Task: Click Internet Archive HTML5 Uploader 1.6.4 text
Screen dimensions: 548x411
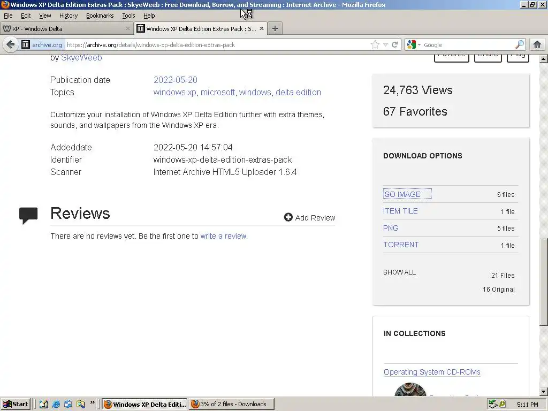Action: coord(225,172)
